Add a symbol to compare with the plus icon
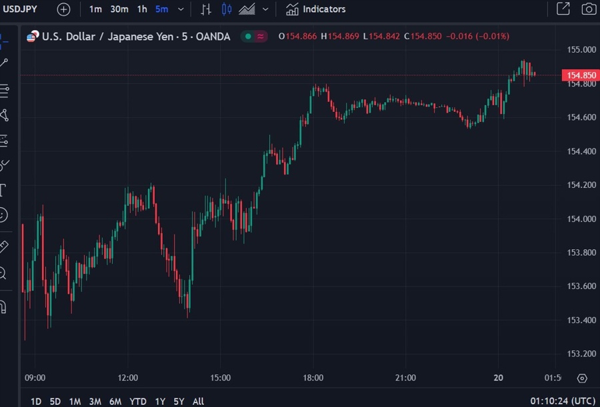This screenshot has width=600, height=407. click(x=63, y=9)
